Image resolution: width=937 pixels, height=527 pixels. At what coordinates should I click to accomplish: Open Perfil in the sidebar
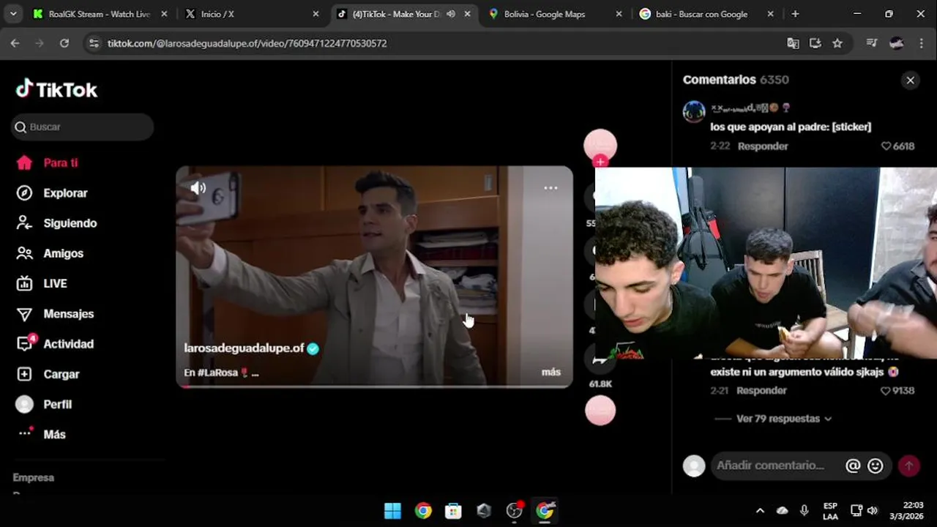coord(44,404)
